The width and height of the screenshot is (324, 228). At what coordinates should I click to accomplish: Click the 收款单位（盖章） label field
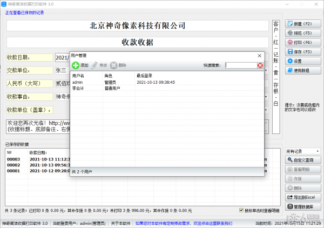[x=30, y=110]
